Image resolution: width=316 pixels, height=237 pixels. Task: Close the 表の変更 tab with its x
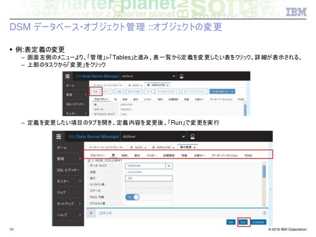(195, 147)
